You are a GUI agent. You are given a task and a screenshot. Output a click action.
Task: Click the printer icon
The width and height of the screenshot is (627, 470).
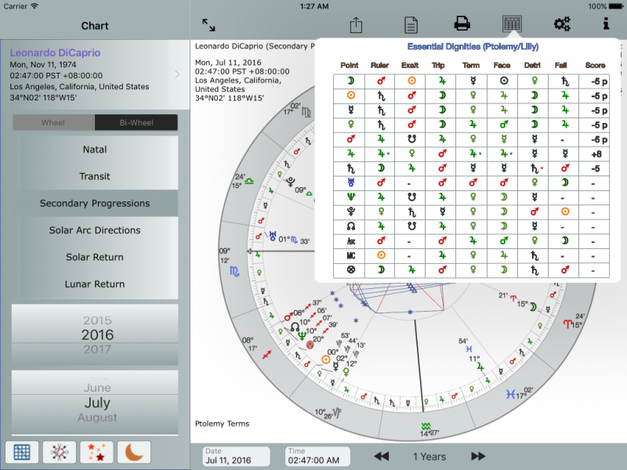pyautogui.click(x=462, y=24)
